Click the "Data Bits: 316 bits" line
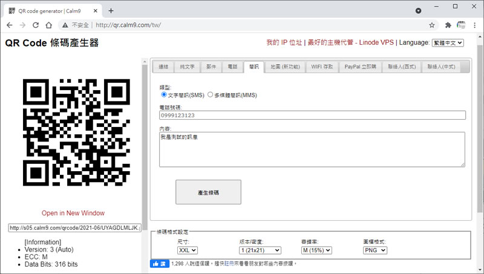 [51, 264]
